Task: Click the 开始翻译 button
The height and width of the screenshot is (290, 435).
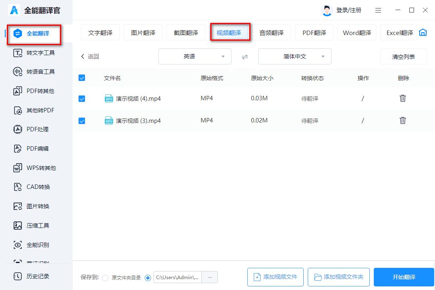Action: point(404,277)
